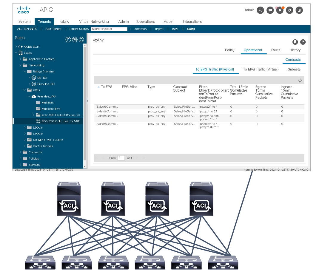The width and height of the screenshot is (319, 272).
Task: Click the bookmark icon on vzAny panel
Action: coord(295,42)
